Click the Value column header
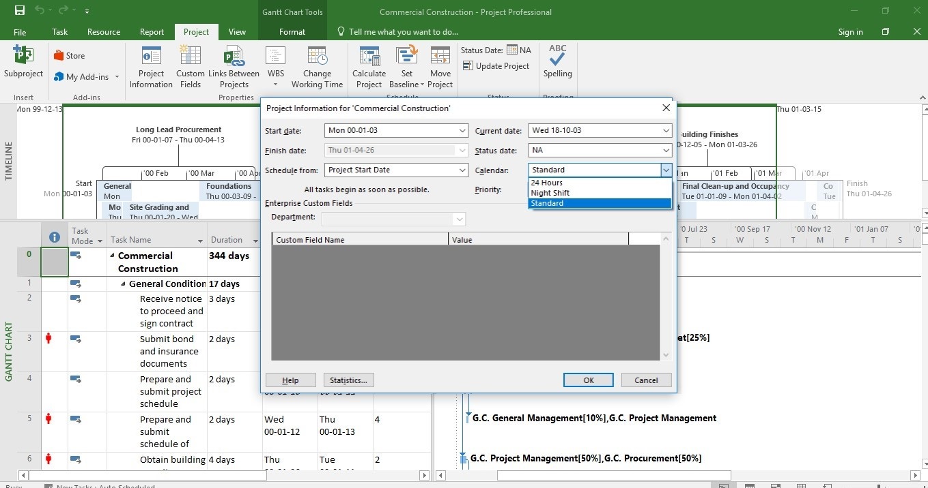 click(x=538, y=239)
